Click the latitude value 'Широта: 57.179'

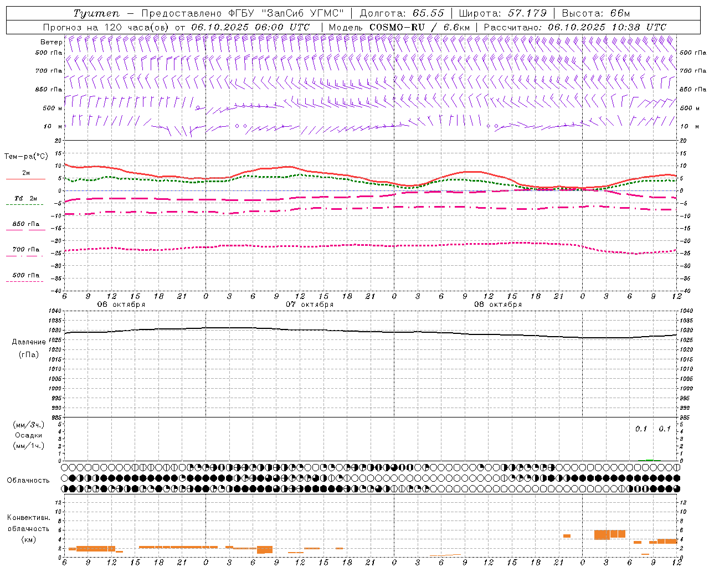coord(503,13)
